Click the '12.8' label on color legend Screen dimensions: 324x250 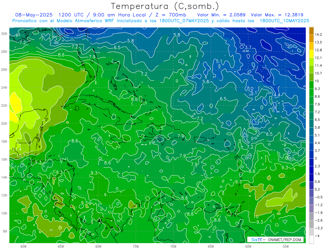pos(318,50)
